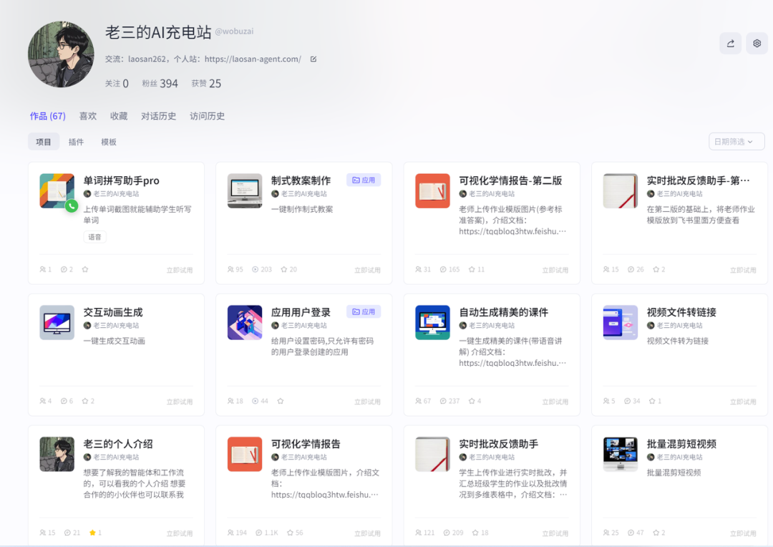Enable the 项目 filter
This screenshot has width=773, height=547.
click(43, 141)
